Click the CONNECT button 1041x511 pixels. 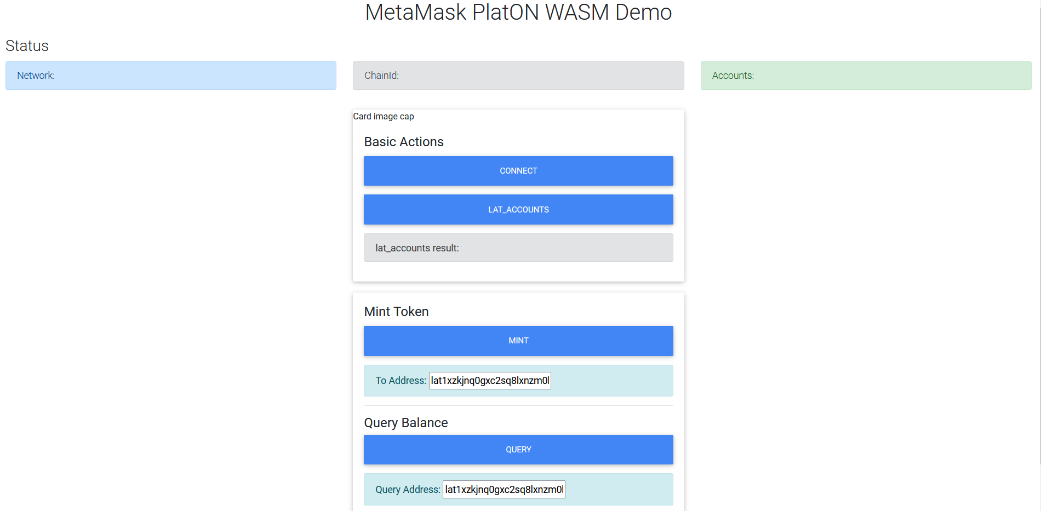[x=518, y=171]
